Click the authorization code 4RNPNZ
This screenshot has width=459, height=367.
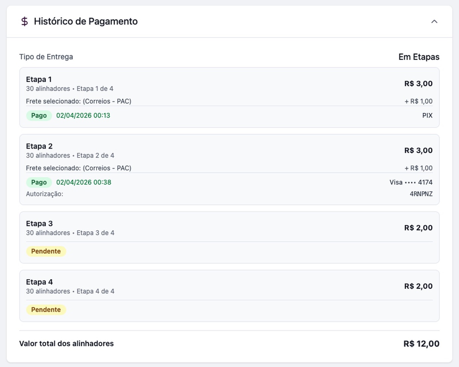click(x=421, y=194)
